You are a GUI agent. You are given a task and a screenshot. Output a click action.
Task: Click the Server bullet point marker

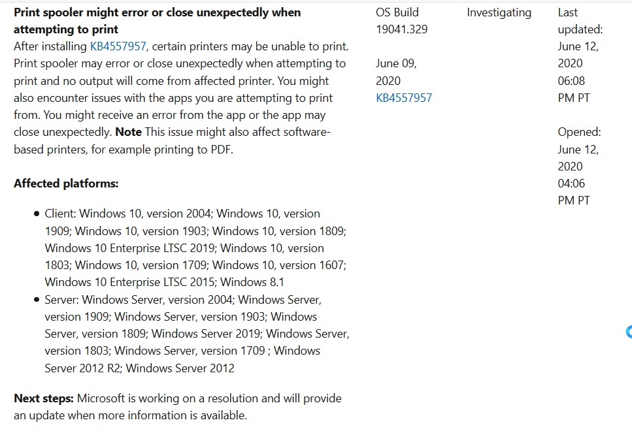(37, 300)
